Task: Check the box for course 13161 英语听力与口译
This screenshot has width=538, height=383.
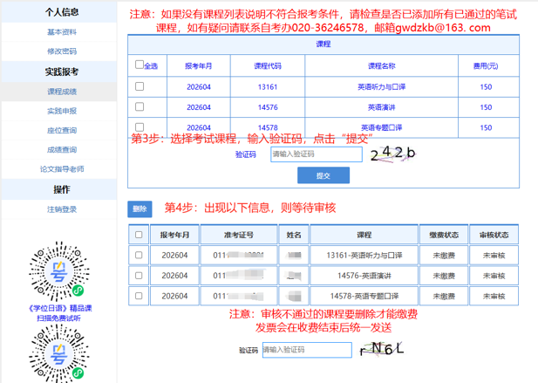Action: [140, 86]
